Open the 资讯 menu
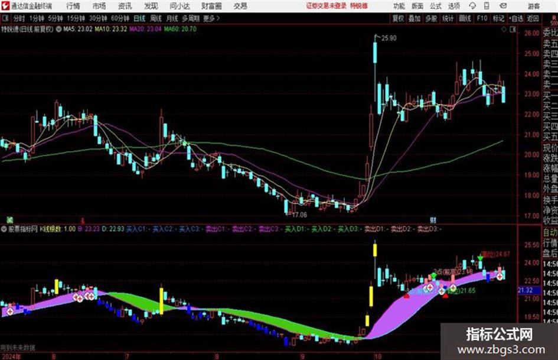The image size is (558, 360). coord(125,6)
